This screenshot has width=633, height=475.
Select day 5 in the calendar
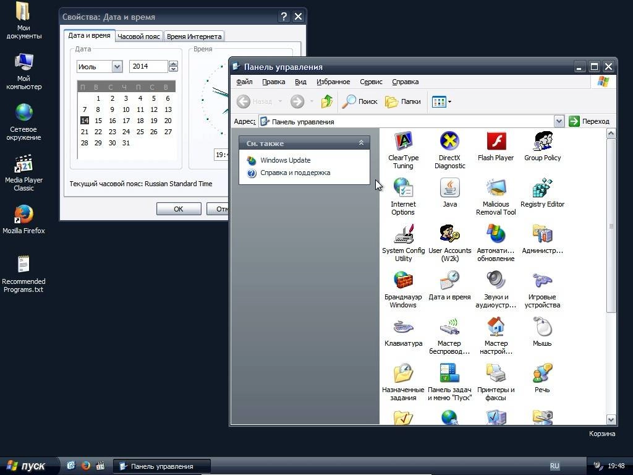click(154, 98)
